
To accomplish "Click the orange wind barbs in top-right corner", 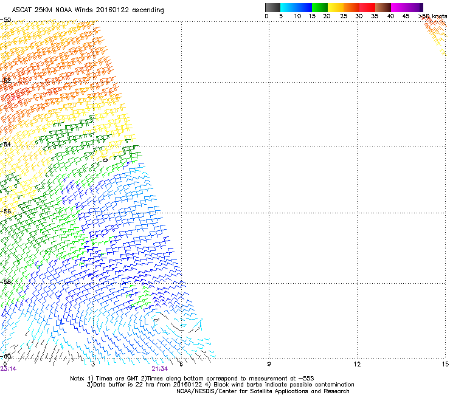I will click(x=435, y=36).
